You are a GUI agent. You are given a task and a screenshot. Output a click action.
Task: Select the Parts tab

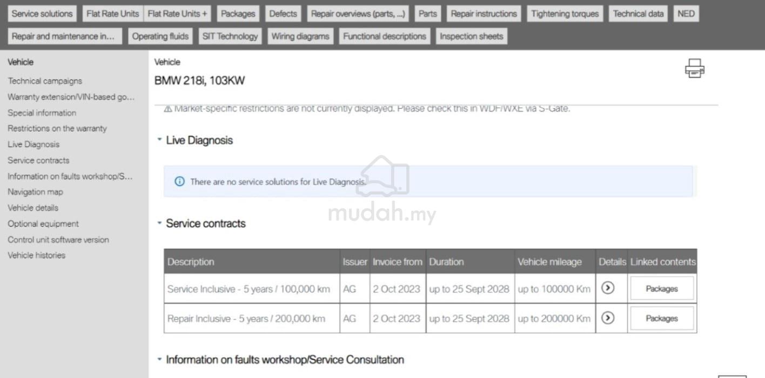(x=427, y=14)
